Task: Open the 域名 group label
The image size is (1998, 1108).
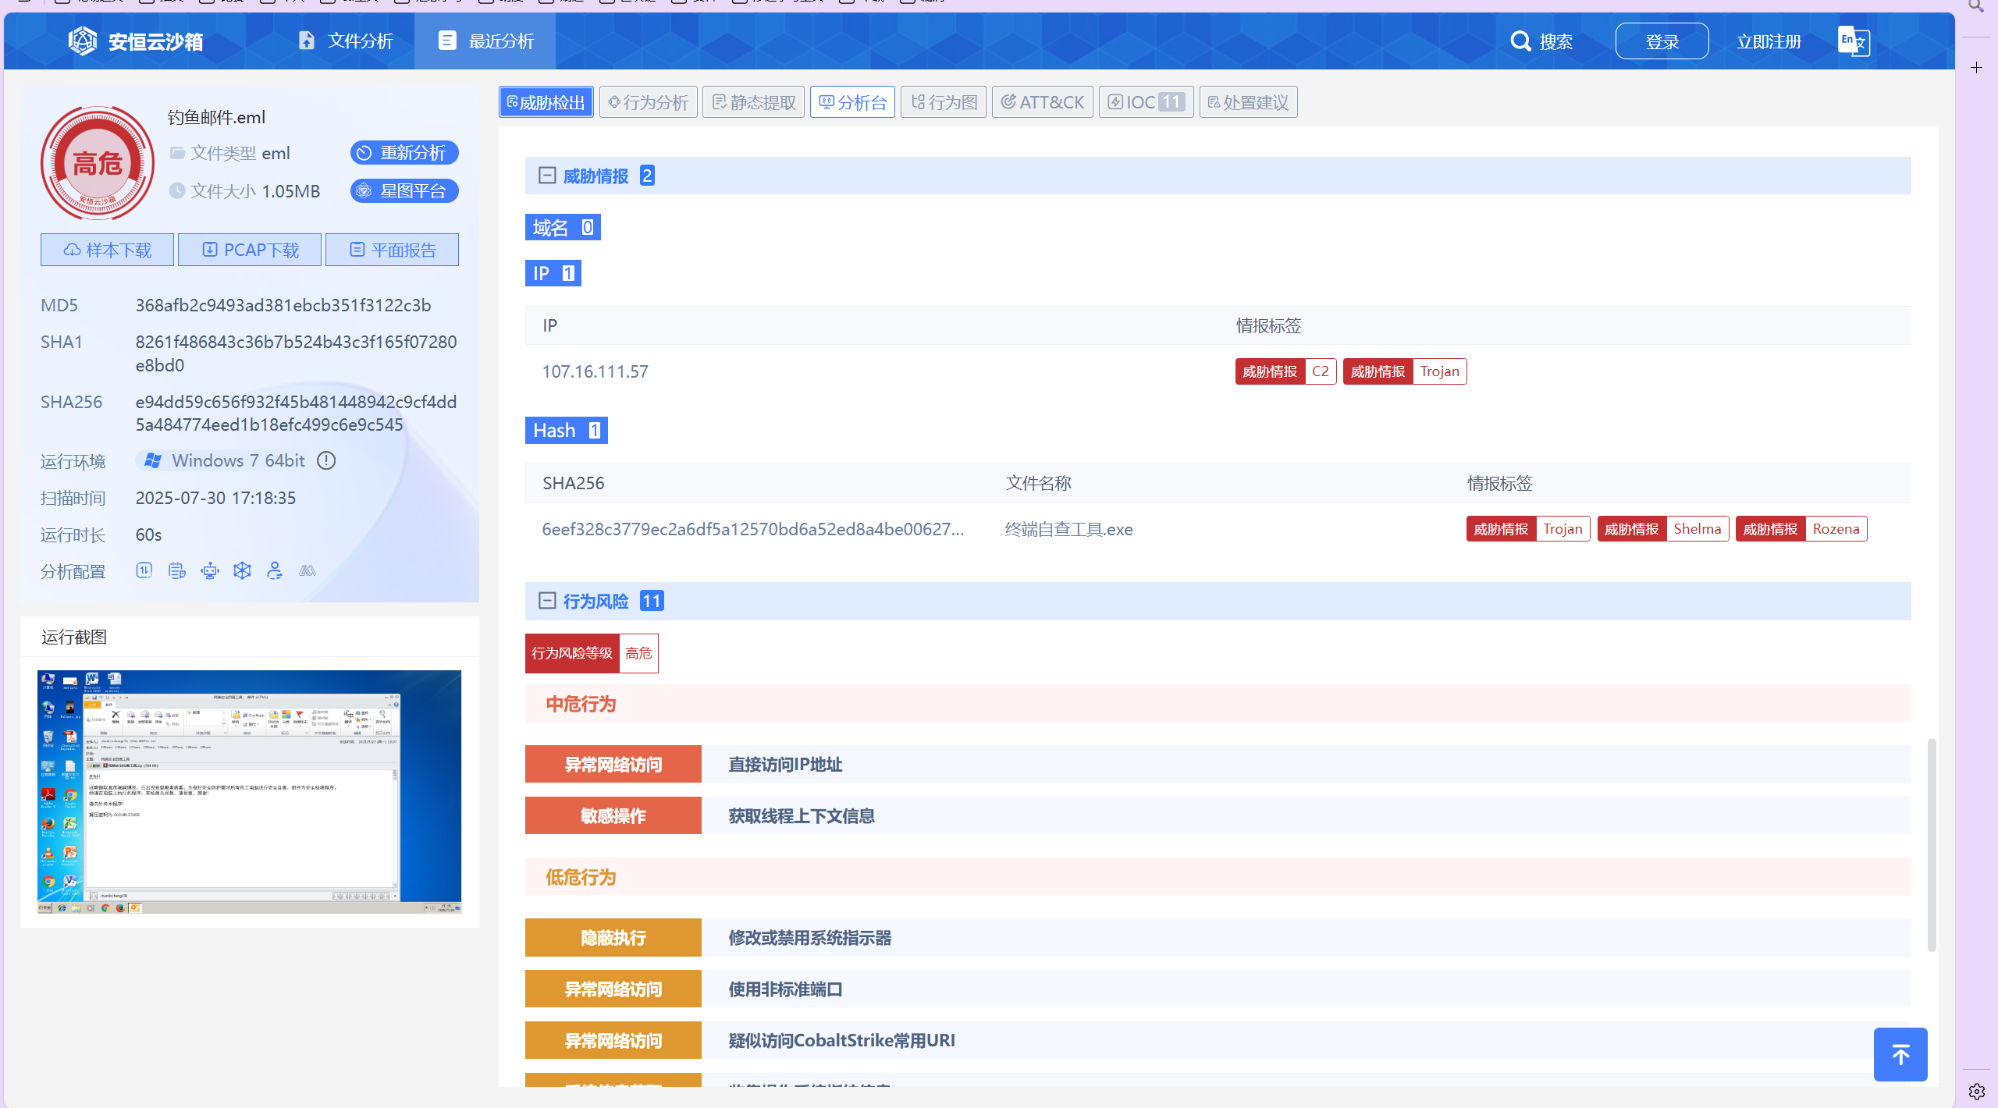Action: point(562,227)
